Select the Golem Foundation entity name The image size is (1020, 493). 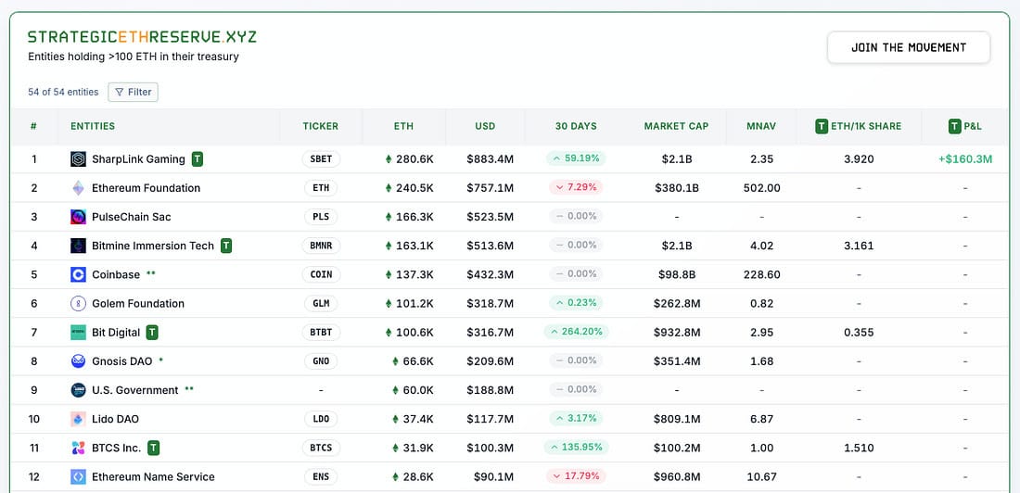138,303
